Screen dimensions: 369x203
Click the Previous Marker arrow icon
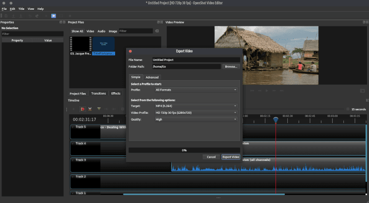(x=106, y=109)
